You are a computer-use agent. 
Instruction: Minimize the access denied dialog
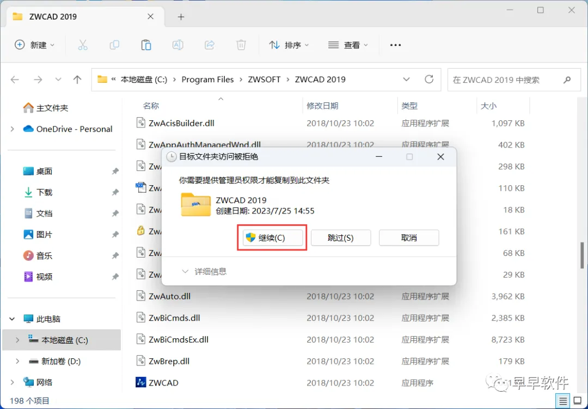(x=379, y=157)
